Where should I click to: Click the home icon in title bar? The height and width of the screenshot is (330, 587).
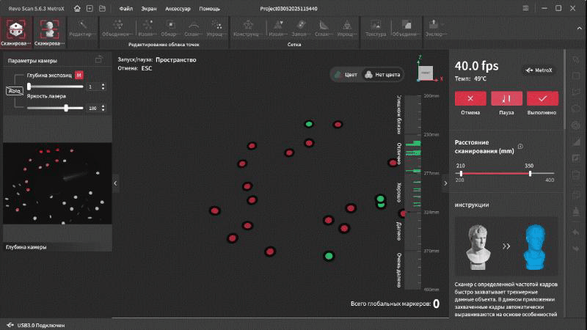[78, 8]
